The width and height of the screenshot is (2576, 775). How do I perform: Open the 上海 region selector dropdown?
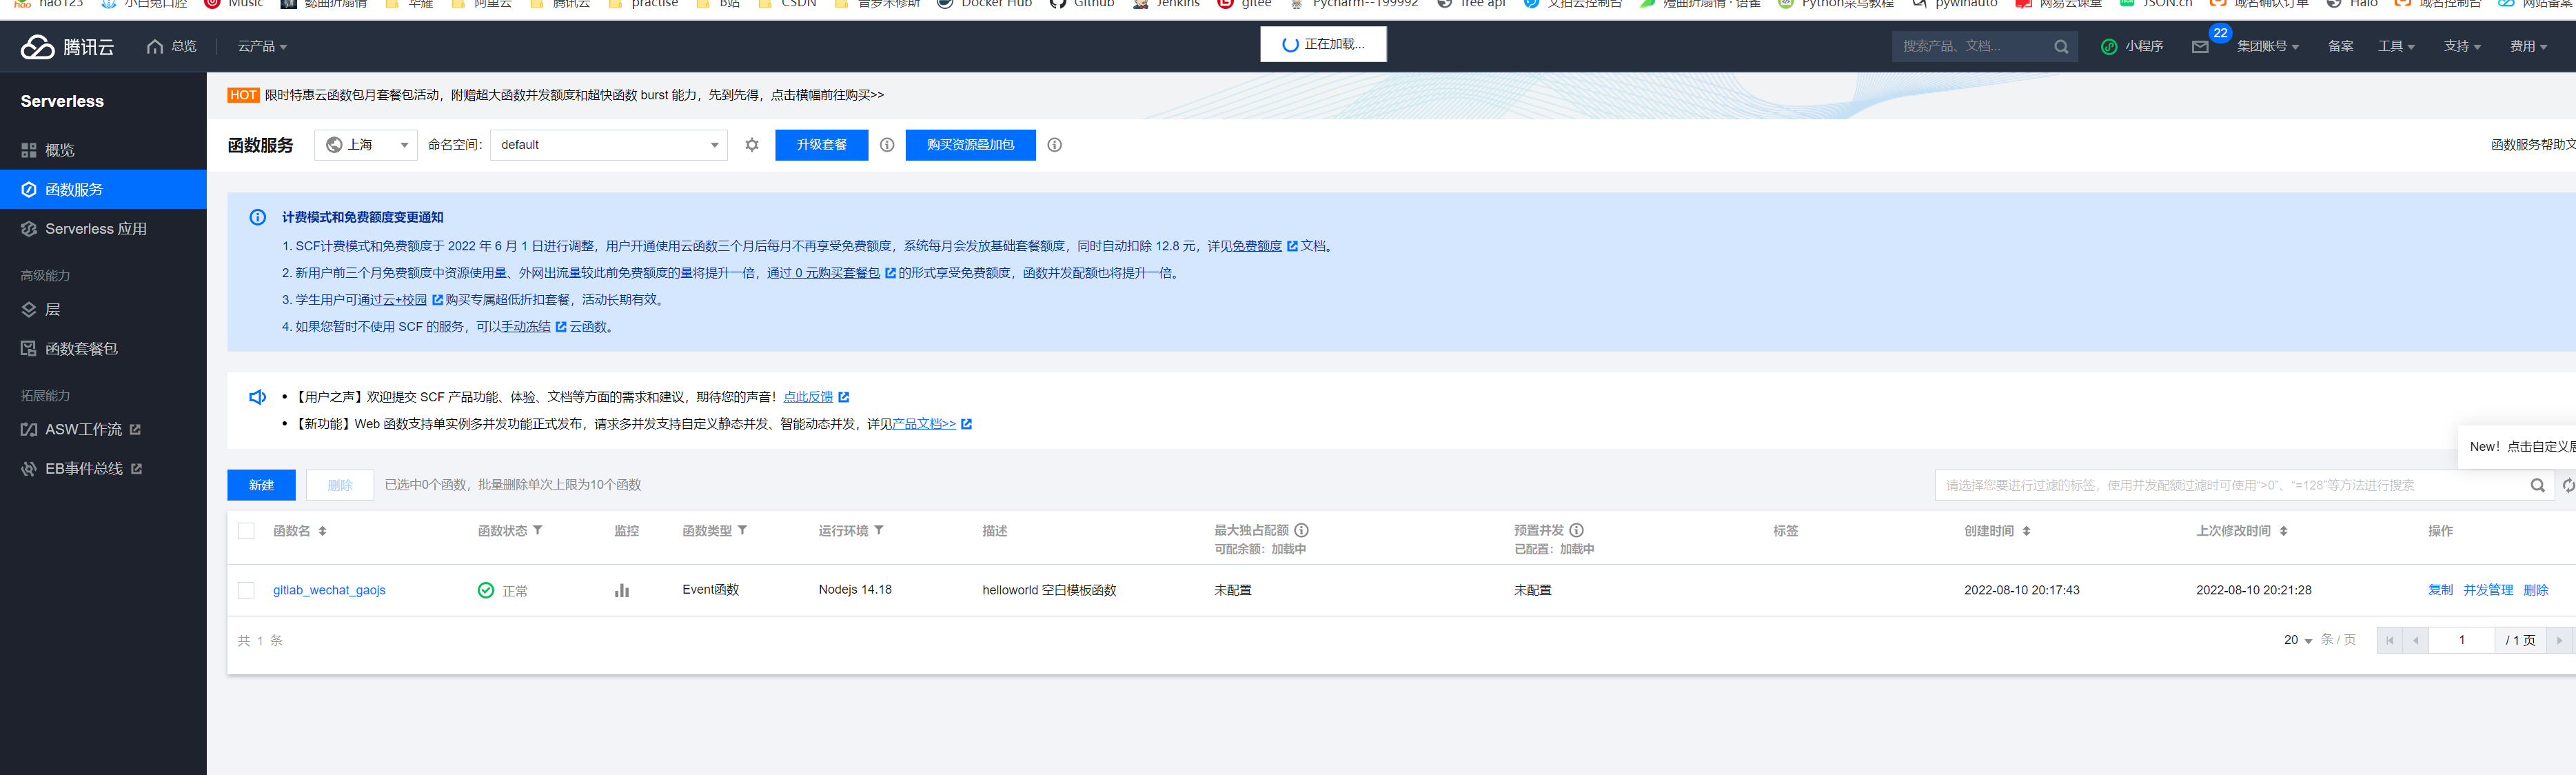[x=365, y=144]
